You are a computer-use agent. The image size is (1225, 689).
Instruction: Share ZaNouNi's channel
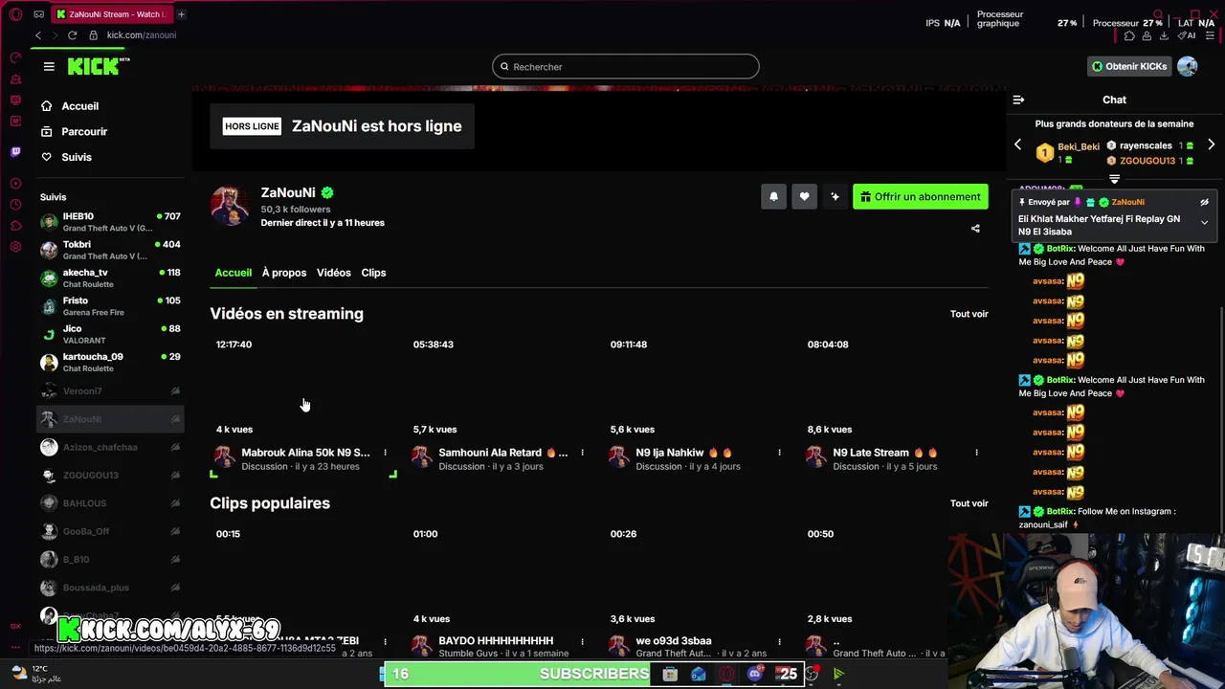[x=975, y=229]
